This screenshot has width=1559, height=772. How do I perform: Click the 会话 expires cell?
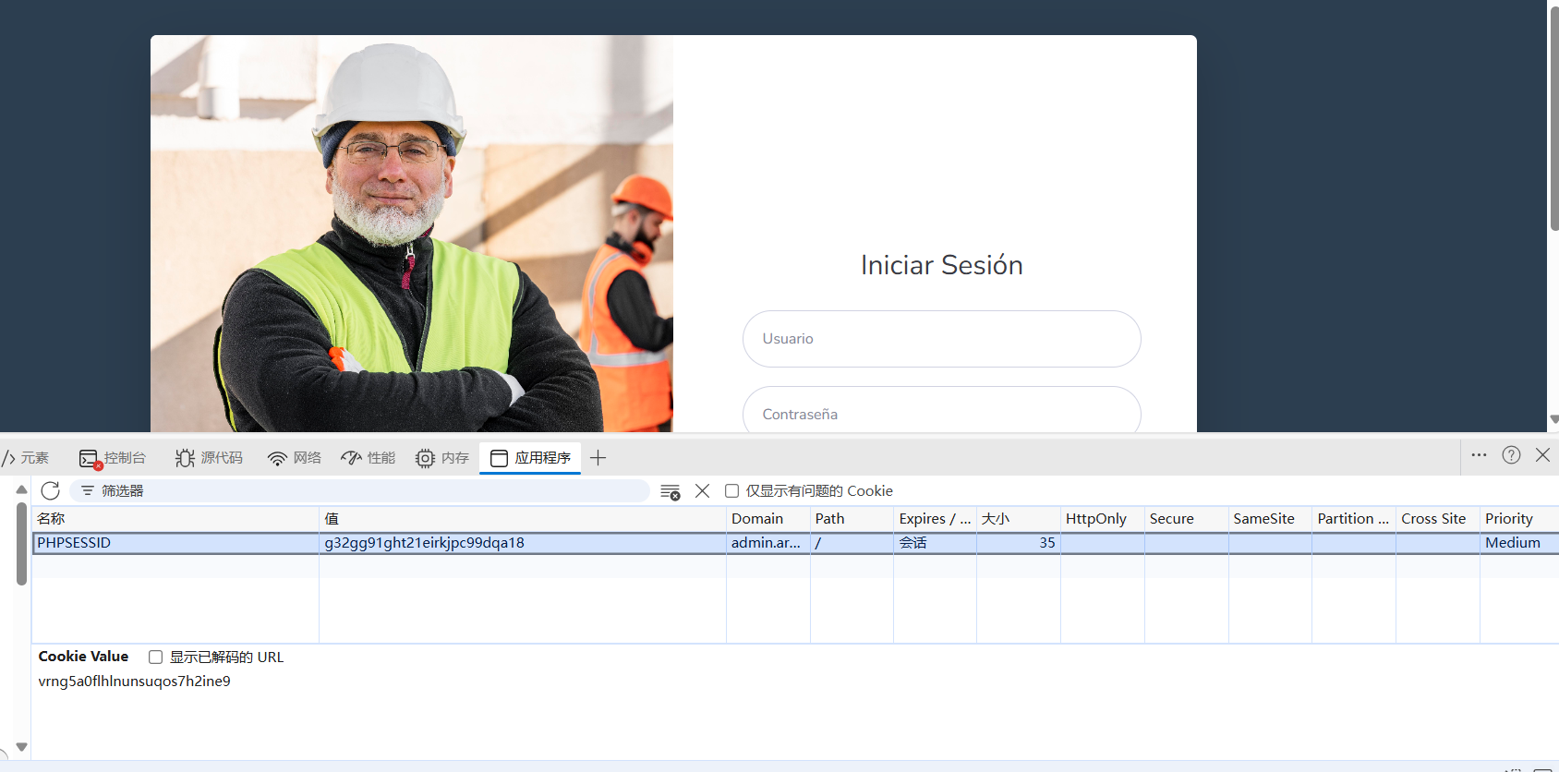[x=935, y=543]
